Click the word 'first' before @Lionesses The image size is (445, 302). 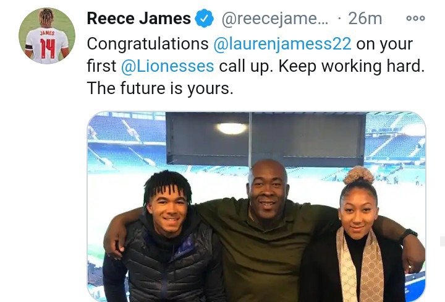(x=101, y=66)
